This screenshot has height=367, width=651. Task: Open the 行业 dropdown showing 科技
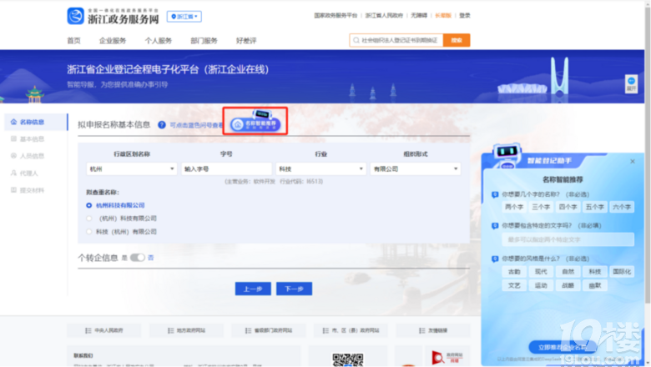click(x=321, y=168)
